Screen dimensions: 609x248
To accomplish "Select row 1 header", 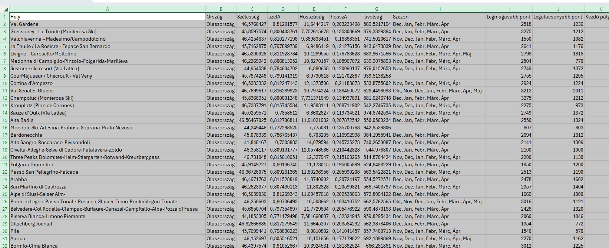I will point(4,17).
